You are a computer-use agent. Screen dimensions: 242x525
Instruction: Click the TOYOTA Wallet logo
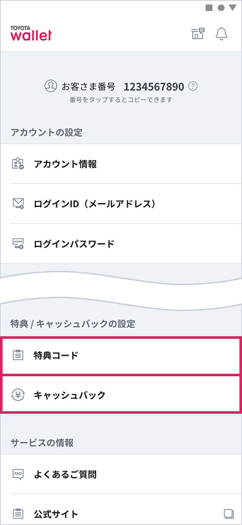click(31, 33)
